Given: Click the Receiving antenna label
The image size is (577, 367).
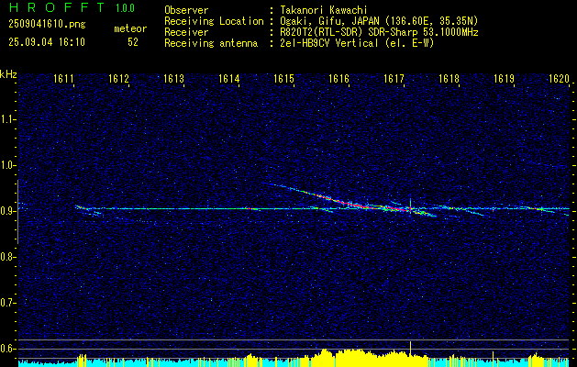Looking at the screenshot, I should point(211,43).
